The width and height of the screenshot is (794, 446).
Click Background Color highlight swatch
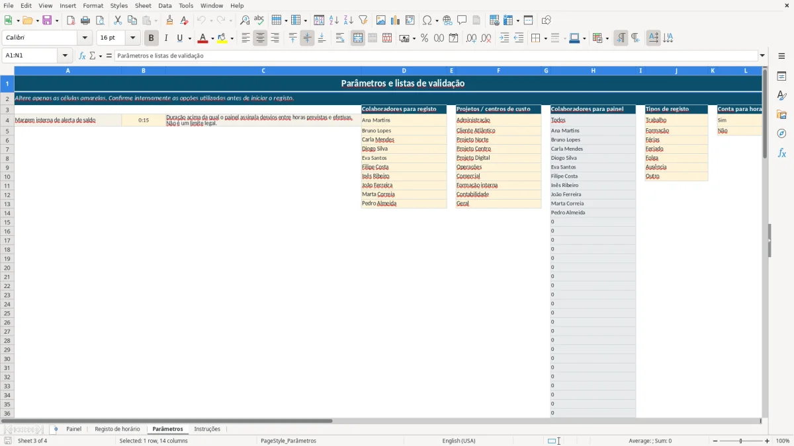[x=222, y=38]
